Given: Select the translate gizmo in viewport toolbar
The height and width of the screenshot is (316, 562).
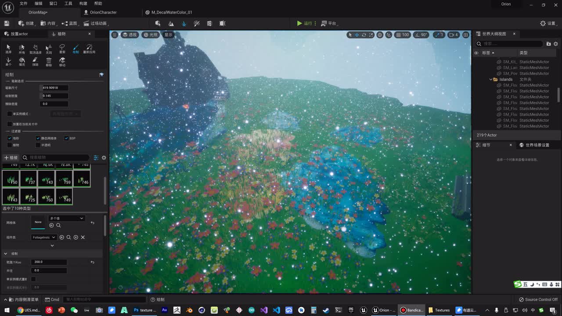Looking at the screenshot, I should [357, 35].
